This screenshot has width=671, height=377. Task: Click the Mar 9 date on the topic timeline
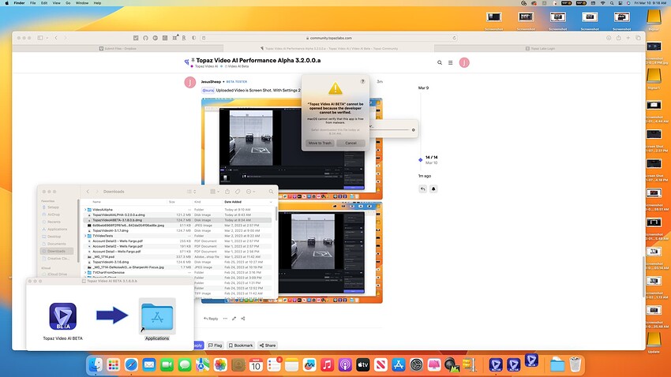point(423,88)
